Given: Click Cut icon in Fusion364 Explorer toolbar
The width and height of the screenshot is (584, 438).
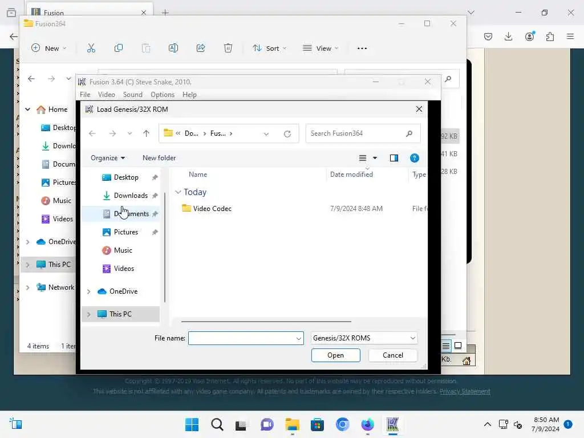Looking at the screenshot, I should coord(91,48).
